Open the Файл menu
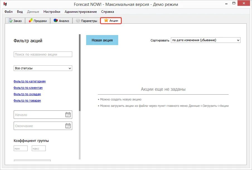252x170 pixels. pyautogui.click(x=9, y=12)
